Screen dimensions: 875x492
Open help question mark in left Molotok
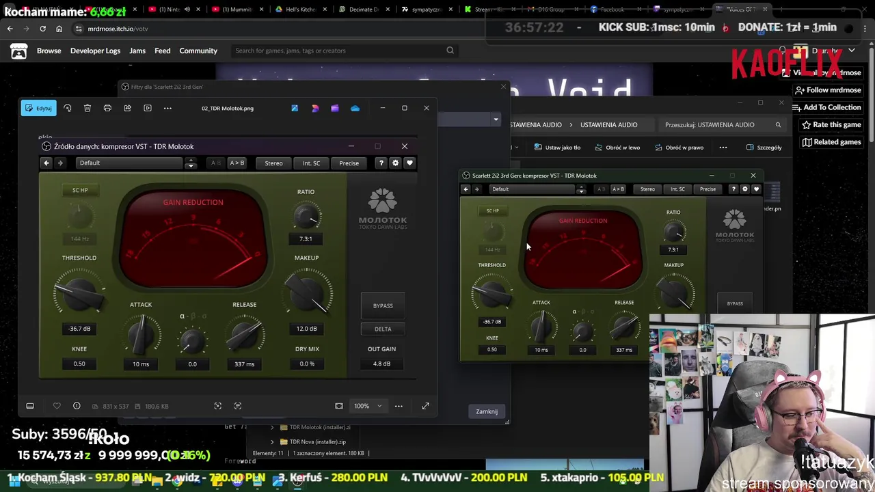point(381,163)
